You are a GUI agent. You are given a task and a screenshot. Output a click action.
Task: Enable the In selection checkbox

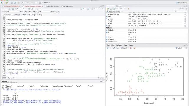(x=3, y=15)
